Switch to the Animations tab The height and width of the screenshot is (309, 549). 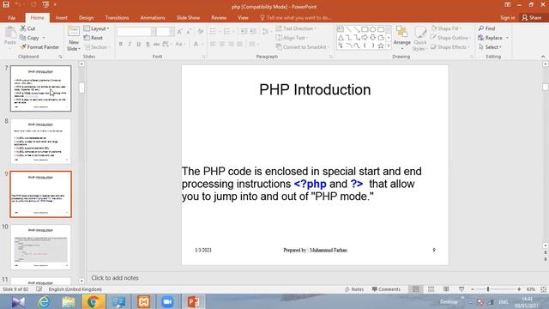tap(153, 17)
